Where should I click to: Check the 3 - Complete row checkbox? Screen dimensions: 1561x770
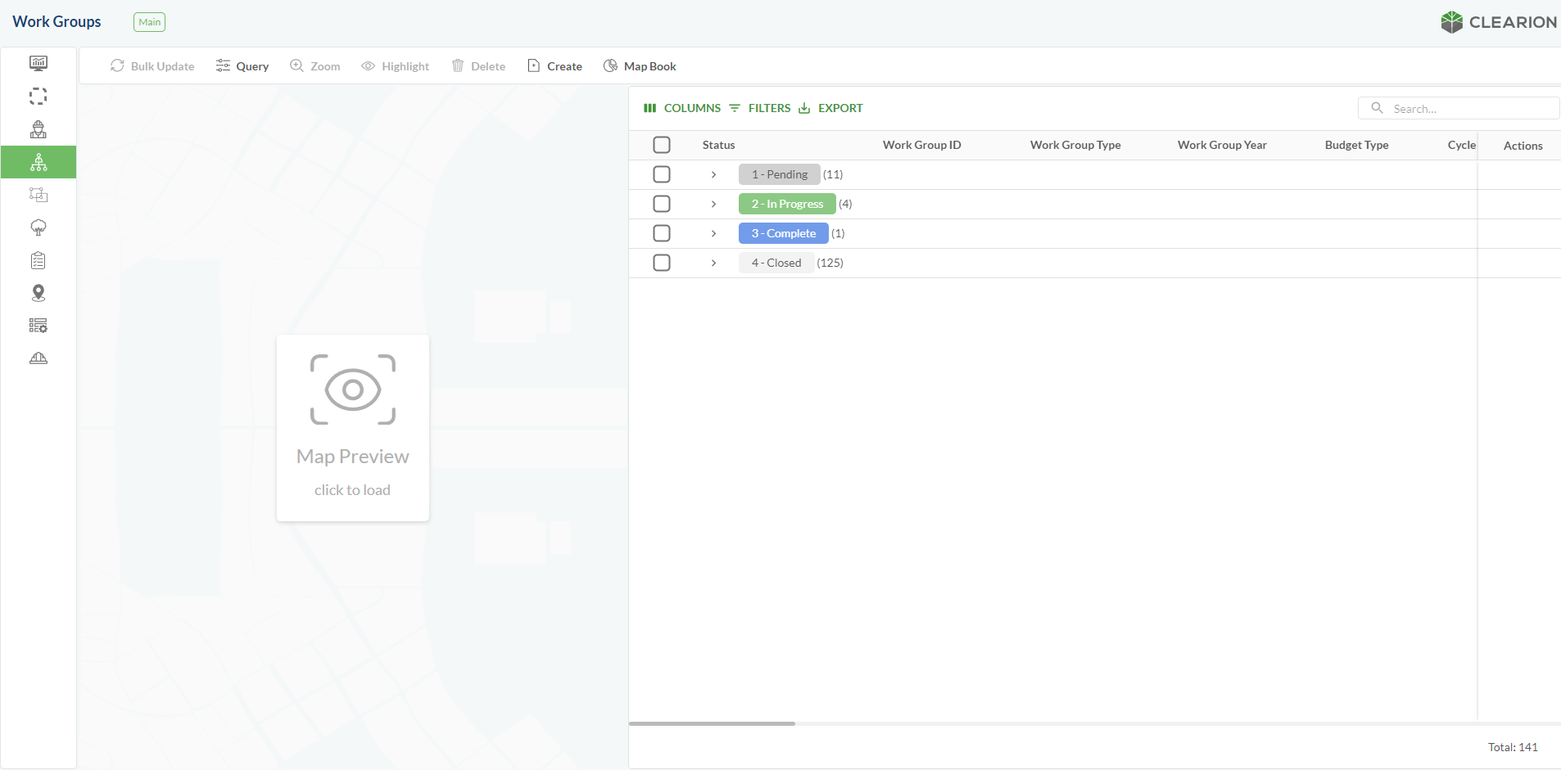click(662, 233)
